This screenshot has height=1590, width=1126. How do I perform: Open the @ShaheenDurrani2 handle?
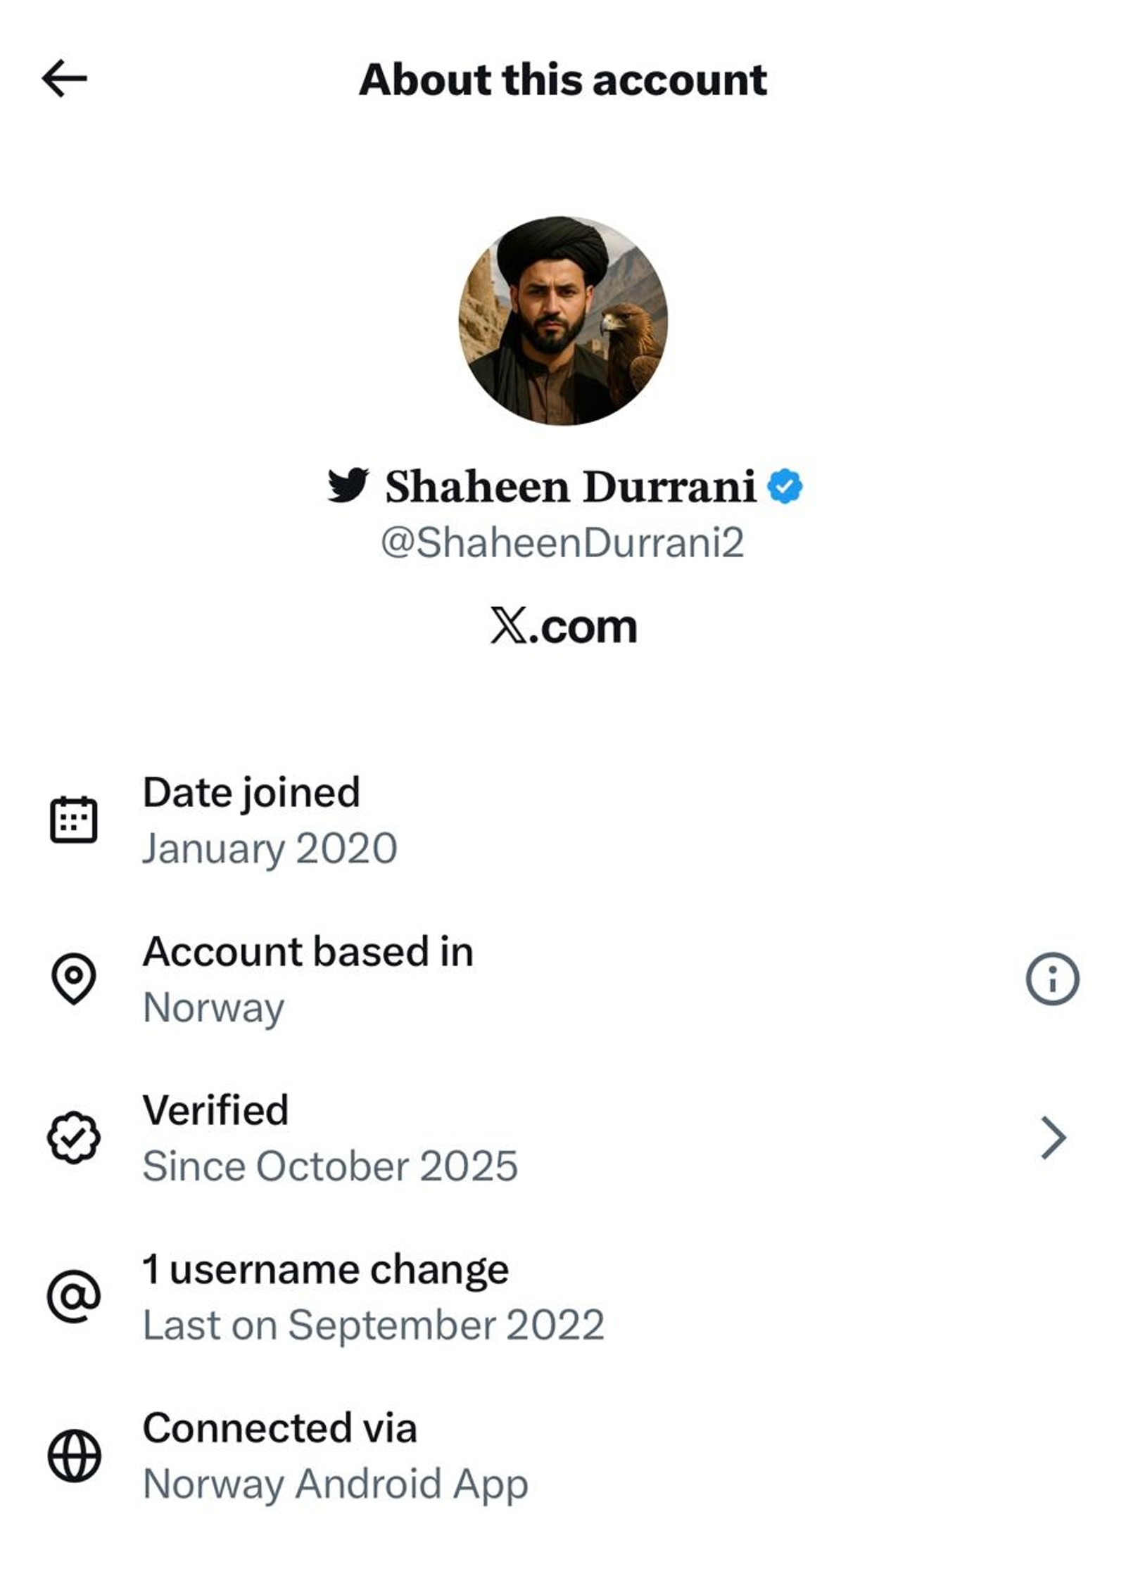click(x=562, y=542)
